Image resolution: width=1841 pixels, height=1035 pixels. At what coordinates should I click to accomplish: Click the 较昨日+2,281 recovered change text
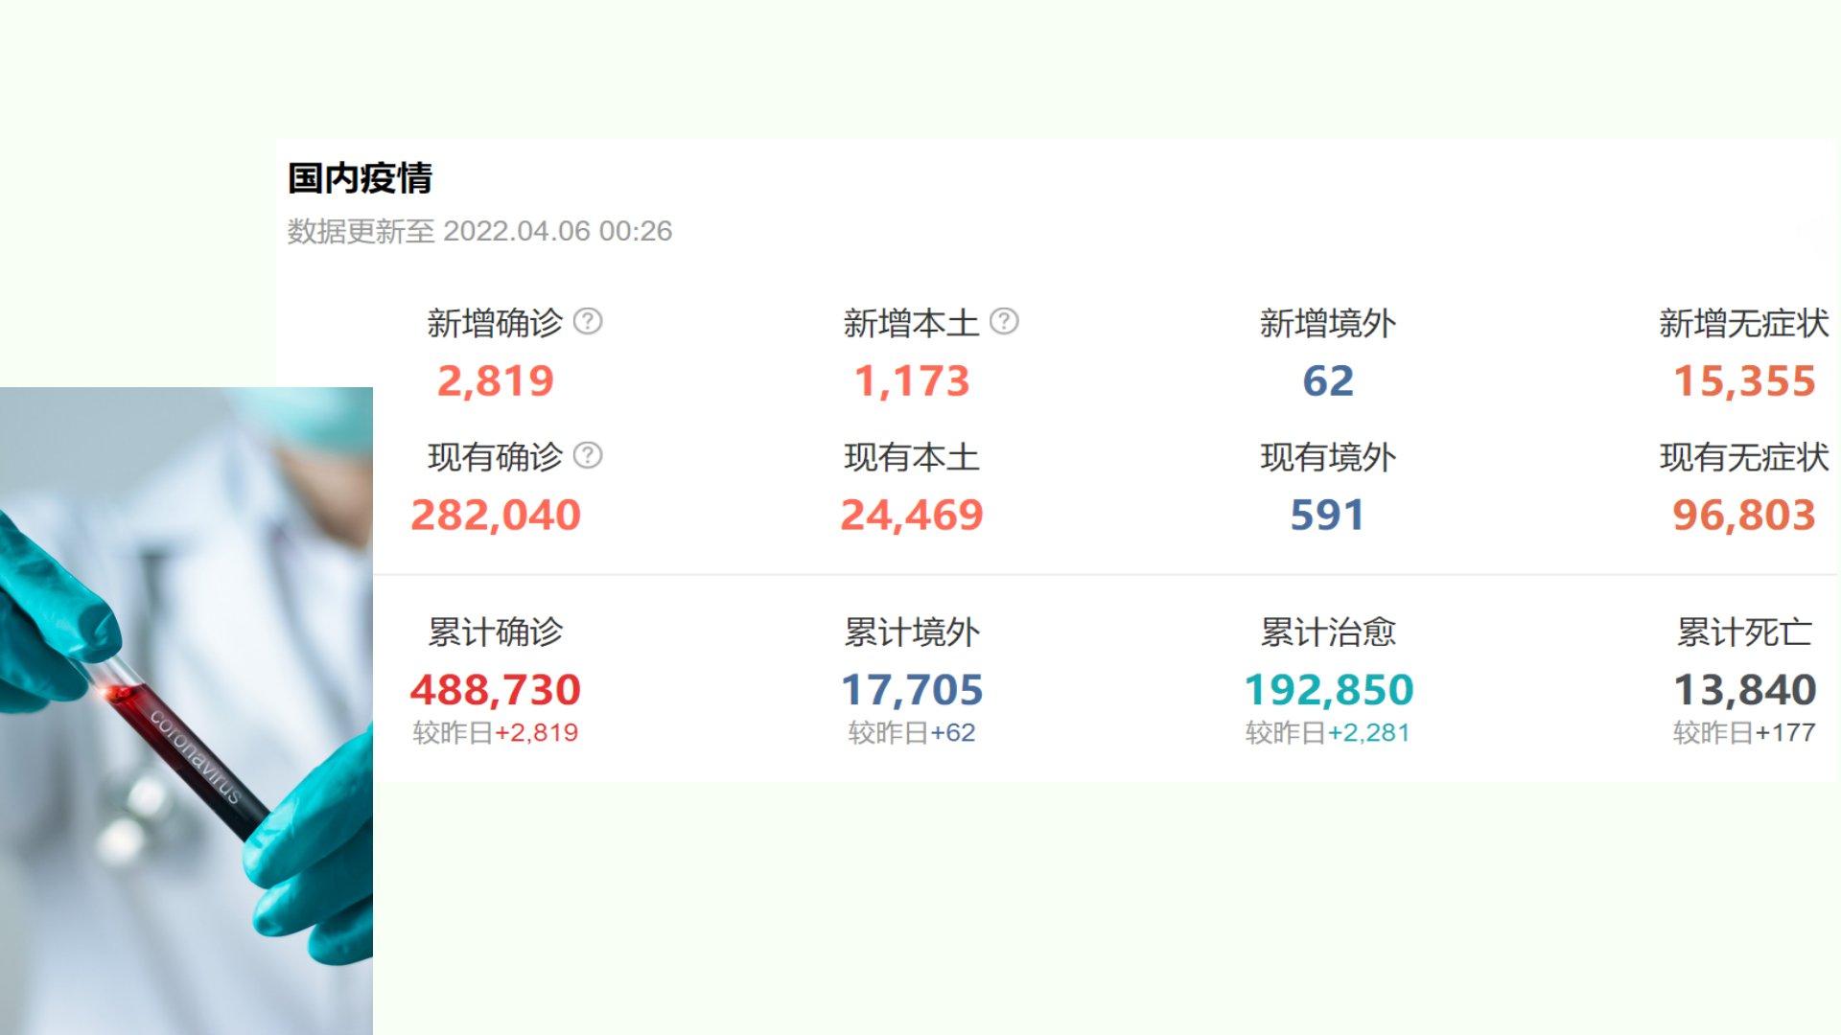[x=1328, y=733]
